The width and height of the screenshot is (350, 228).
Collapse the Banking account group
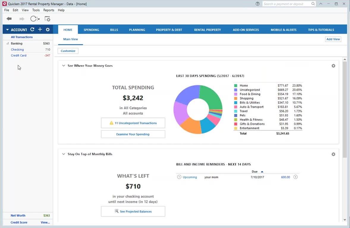tap(7, 44)
